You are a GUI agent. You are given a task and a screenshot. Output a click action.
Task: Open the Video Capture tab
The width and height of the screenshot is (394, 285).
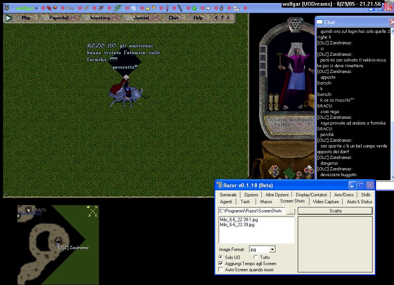326,201
